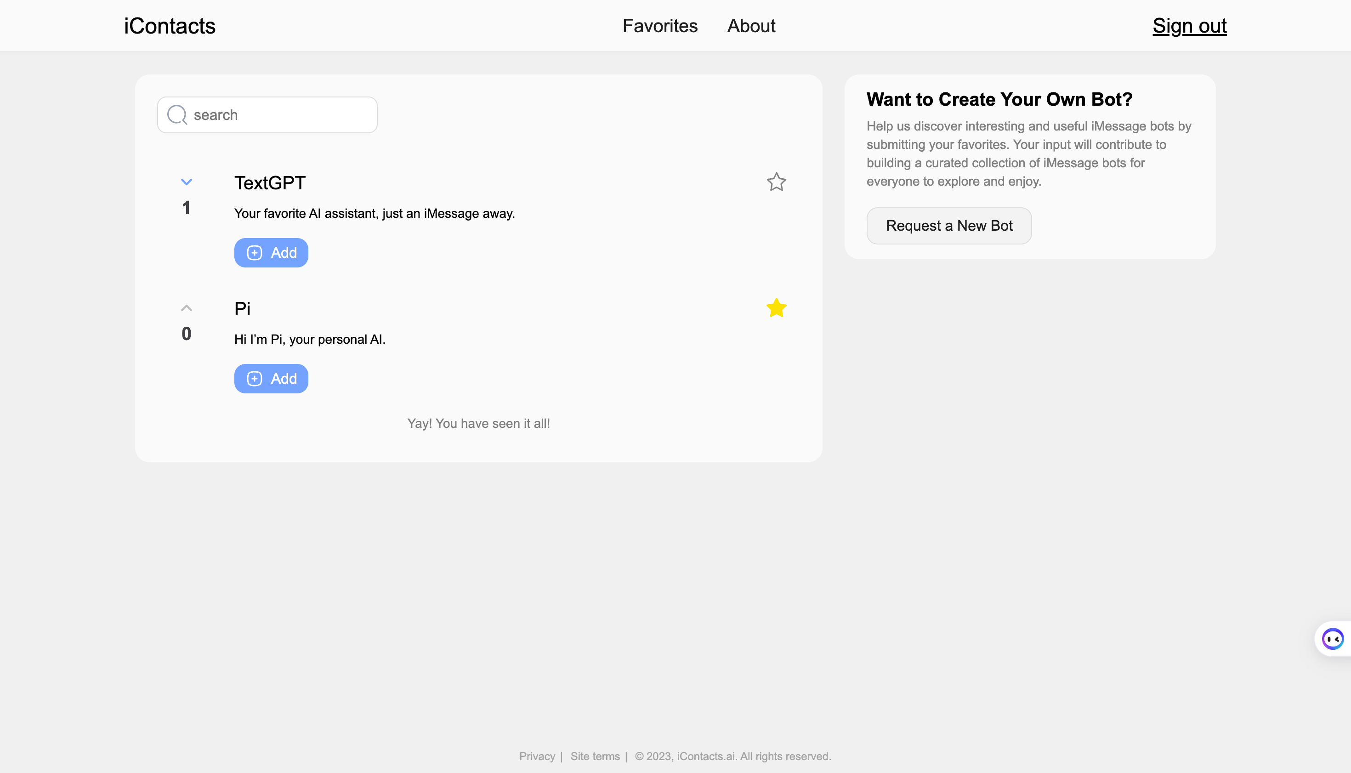Select the TextGPT title
The image size is (1351, 773).
[x=270, y=182]
